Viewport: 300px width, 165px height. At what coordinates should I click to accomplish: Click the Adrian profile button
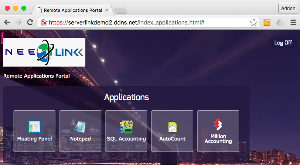tap(288, 8)
